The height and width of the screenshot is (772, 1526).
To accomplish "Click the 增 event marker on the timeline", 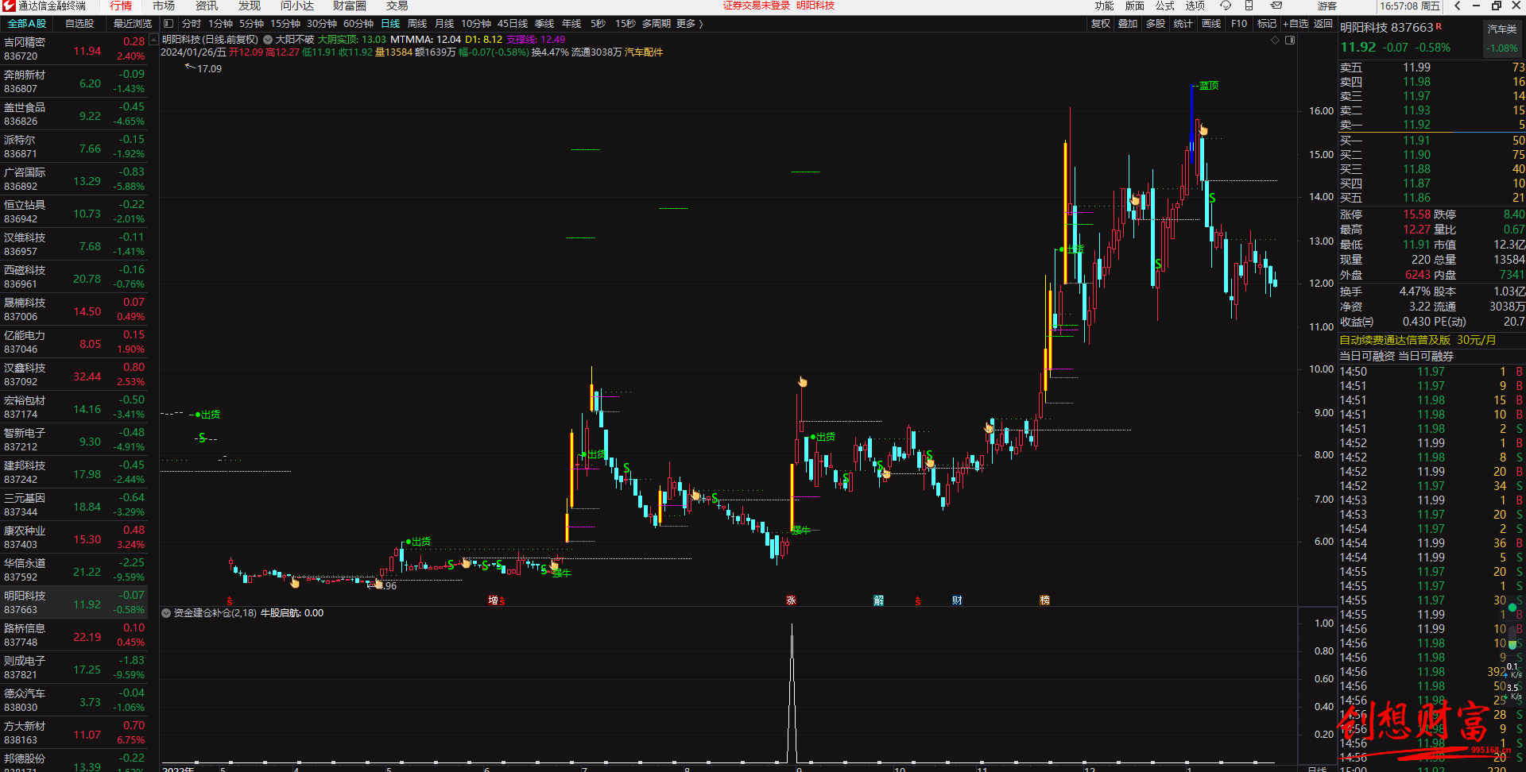I will (493, 600).
